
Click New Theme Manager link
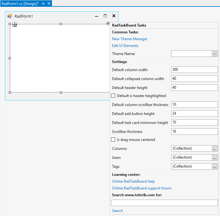[x=130, y=39]
